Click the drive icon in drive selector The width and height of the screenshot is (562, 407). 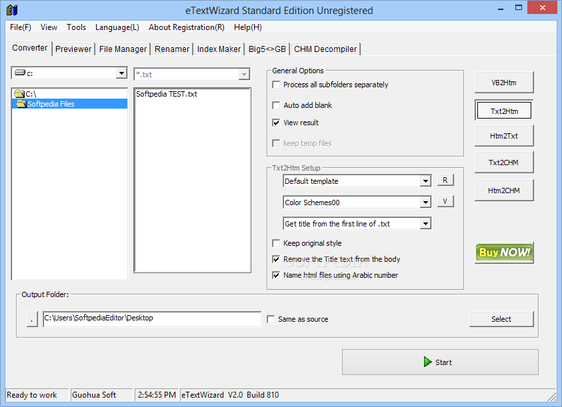(x=20, y=73)
